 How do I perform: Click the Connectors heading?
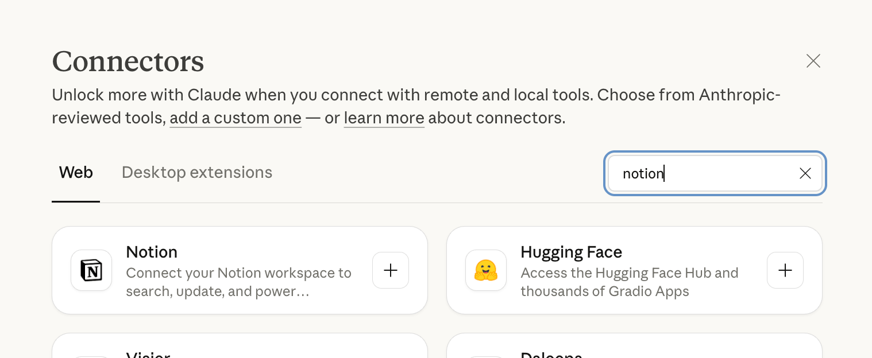128,61
